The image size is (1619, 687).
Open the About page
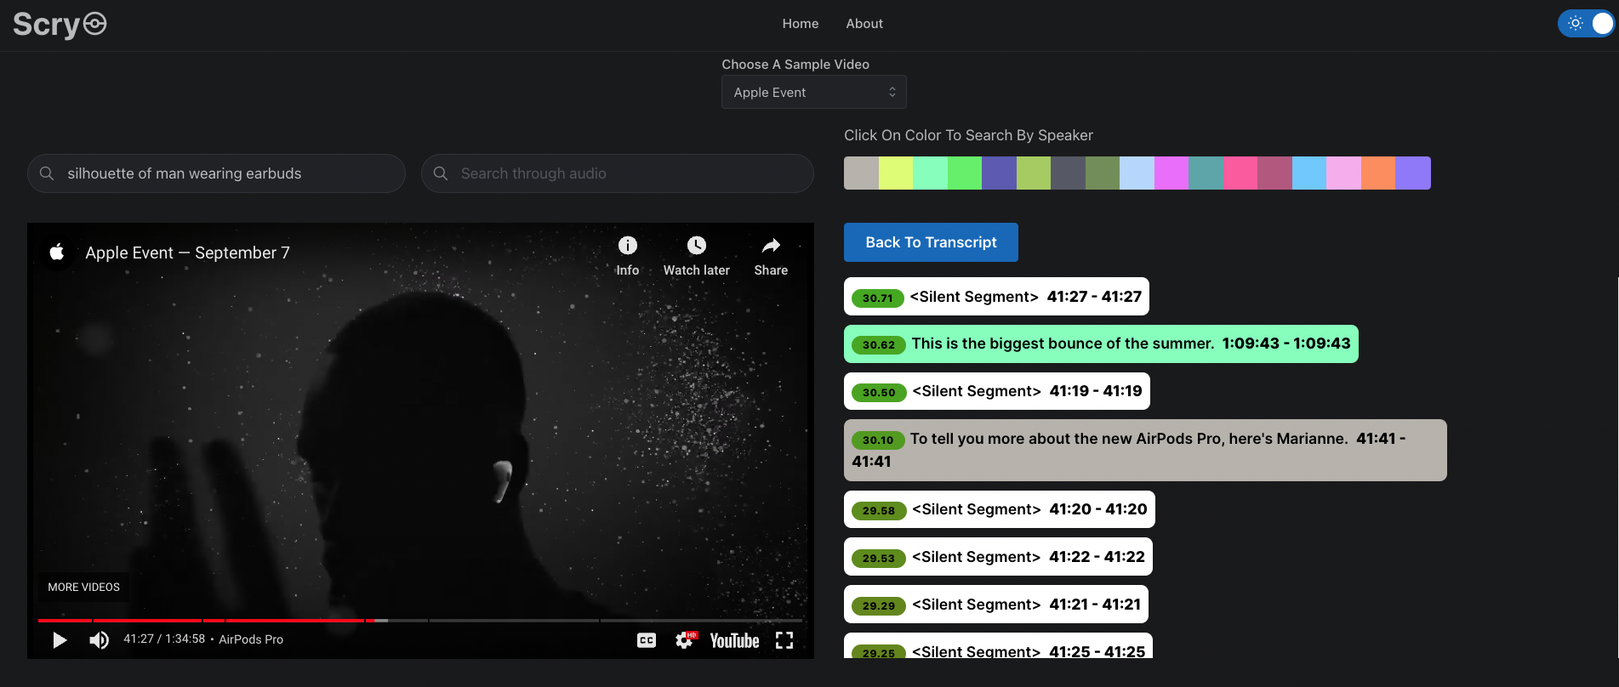[x=864, y=24]
